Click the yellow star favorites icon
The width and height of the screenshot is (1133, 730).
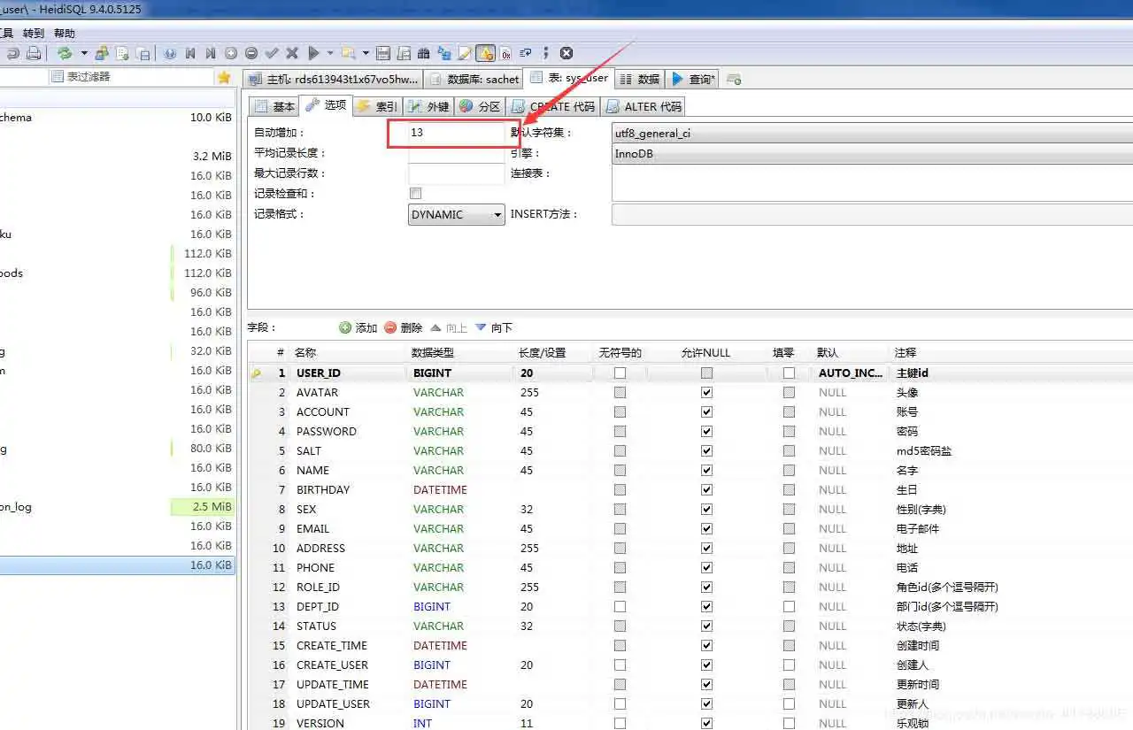[224, 78]
